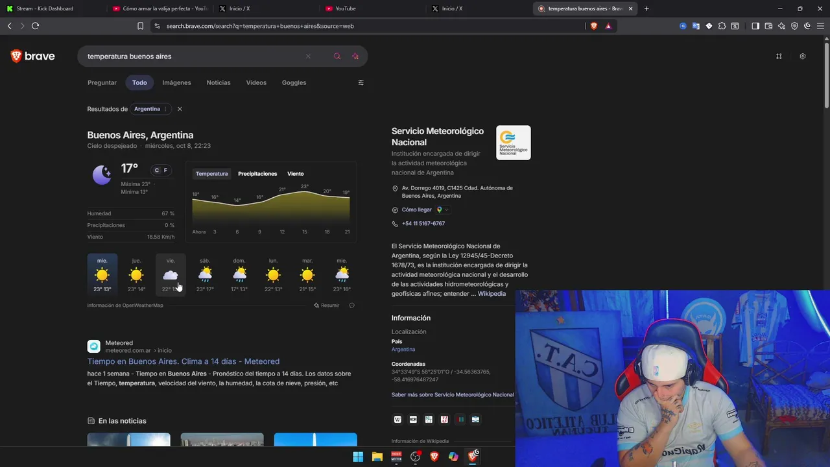Click the Brave logo on search page

coord(32,56)
